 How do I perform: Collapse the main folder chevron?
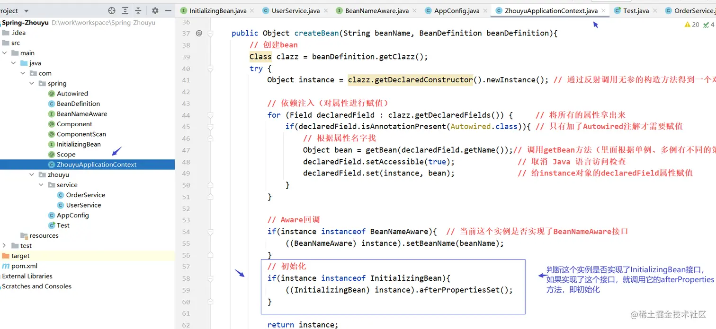click(4, 53)
